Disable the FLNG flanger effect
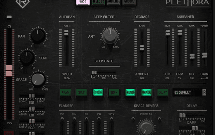 130,92
